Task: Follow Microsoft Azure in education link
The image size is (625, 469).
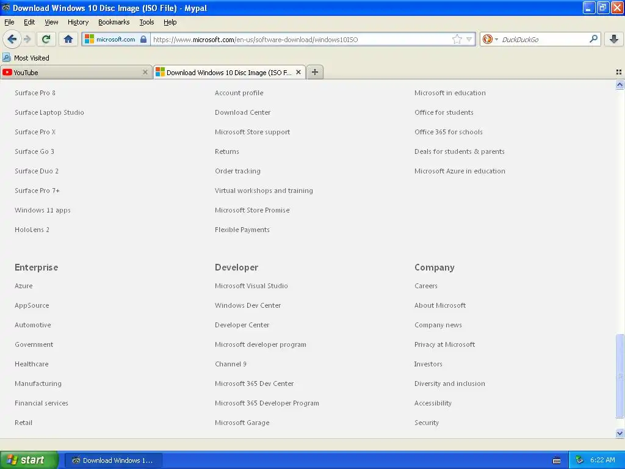Action: pyautogui.click(x=460, y=171)
